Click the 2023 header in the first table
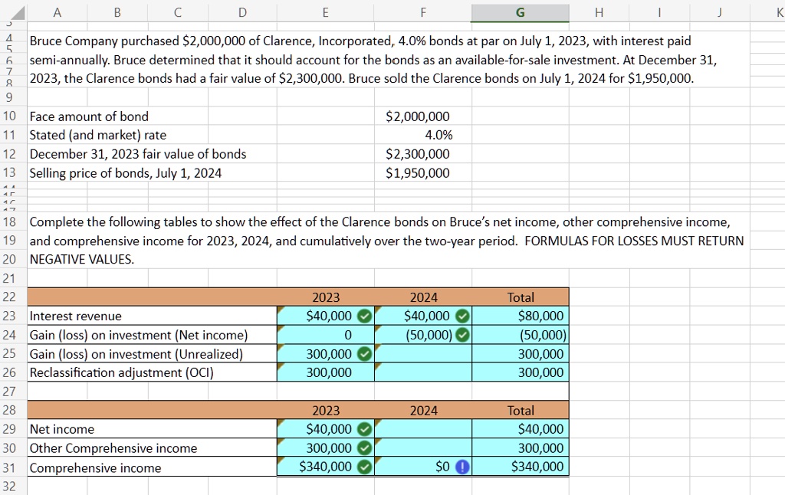 [325, 297]
